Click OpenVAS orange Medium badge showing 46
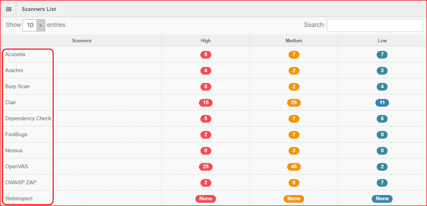427x206 pixels. 294,167
